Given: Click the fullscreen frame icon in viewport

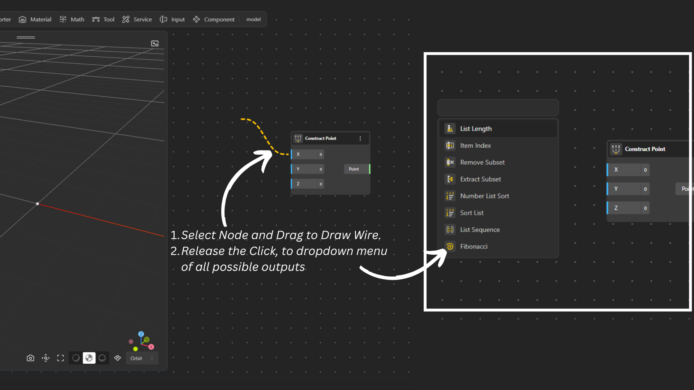Looking at the screenshot, I should (x=60, y=358).
